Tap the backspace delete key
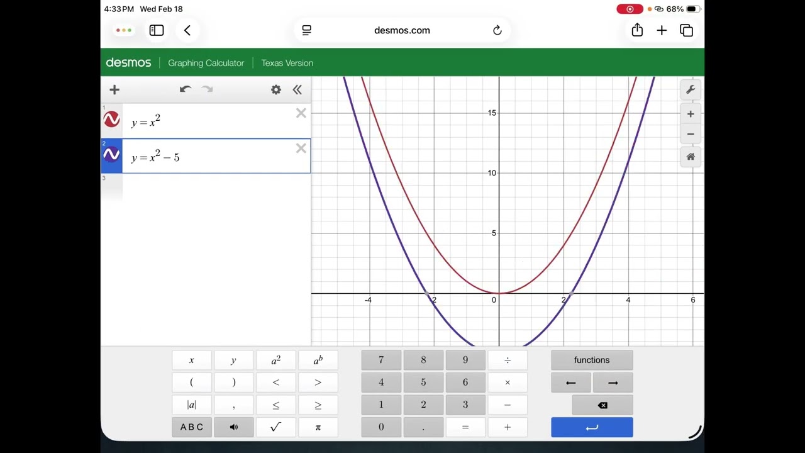 [x=602, y=405]
